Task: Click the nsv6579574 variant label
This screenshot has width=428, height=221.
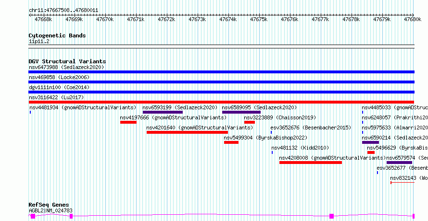Action: [x=407, y=158]
